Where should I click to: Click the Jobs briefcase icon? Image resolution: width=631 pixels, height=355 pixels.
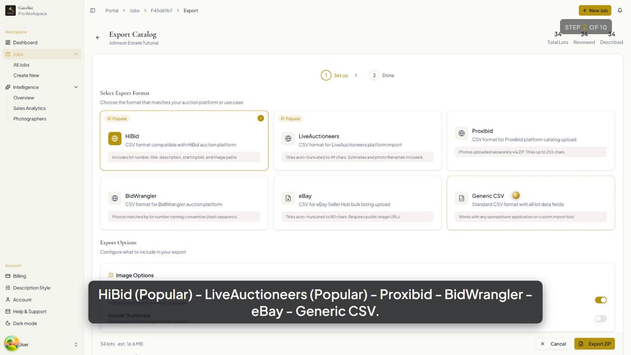pos(8,54)
